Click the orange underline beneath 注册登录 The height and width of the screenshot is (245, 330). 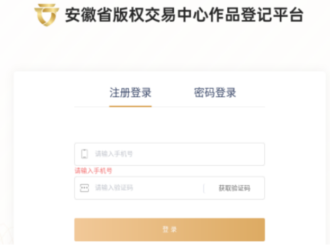click(x=130, y=106)
